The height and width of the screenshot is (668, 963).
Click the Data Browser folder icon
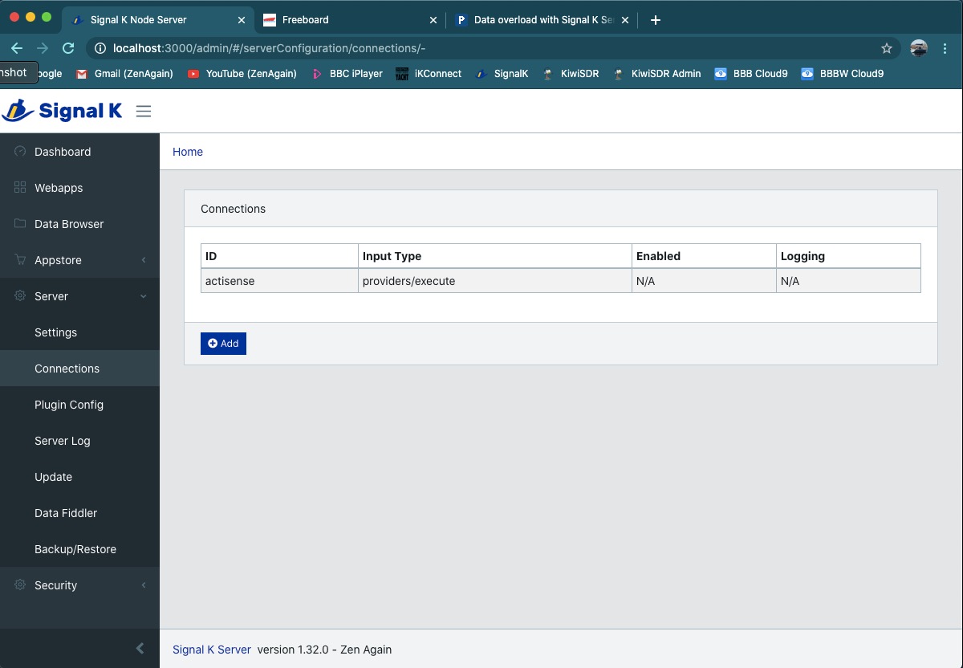tap(20, 224)
